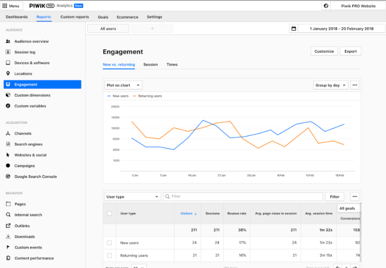Image resolution: width=386 pixels, height=268 pixels.
Task: Toggle the select-all checkbox in table header
Action: (109, 213)
